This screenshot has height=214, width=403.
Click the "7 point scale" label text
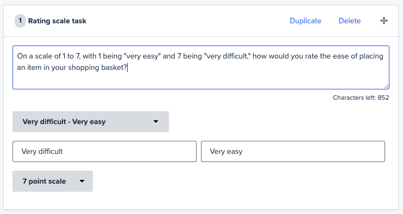tap(44, 181)
